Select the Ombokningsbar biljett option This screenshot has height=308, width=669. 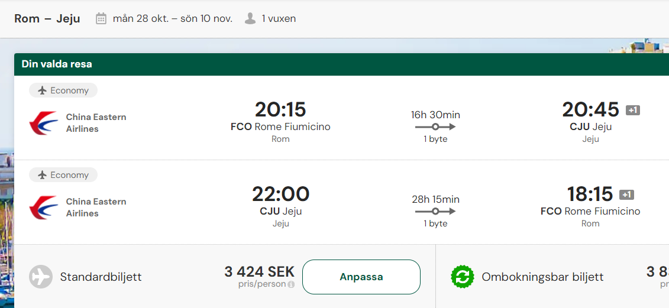[542, 277]
